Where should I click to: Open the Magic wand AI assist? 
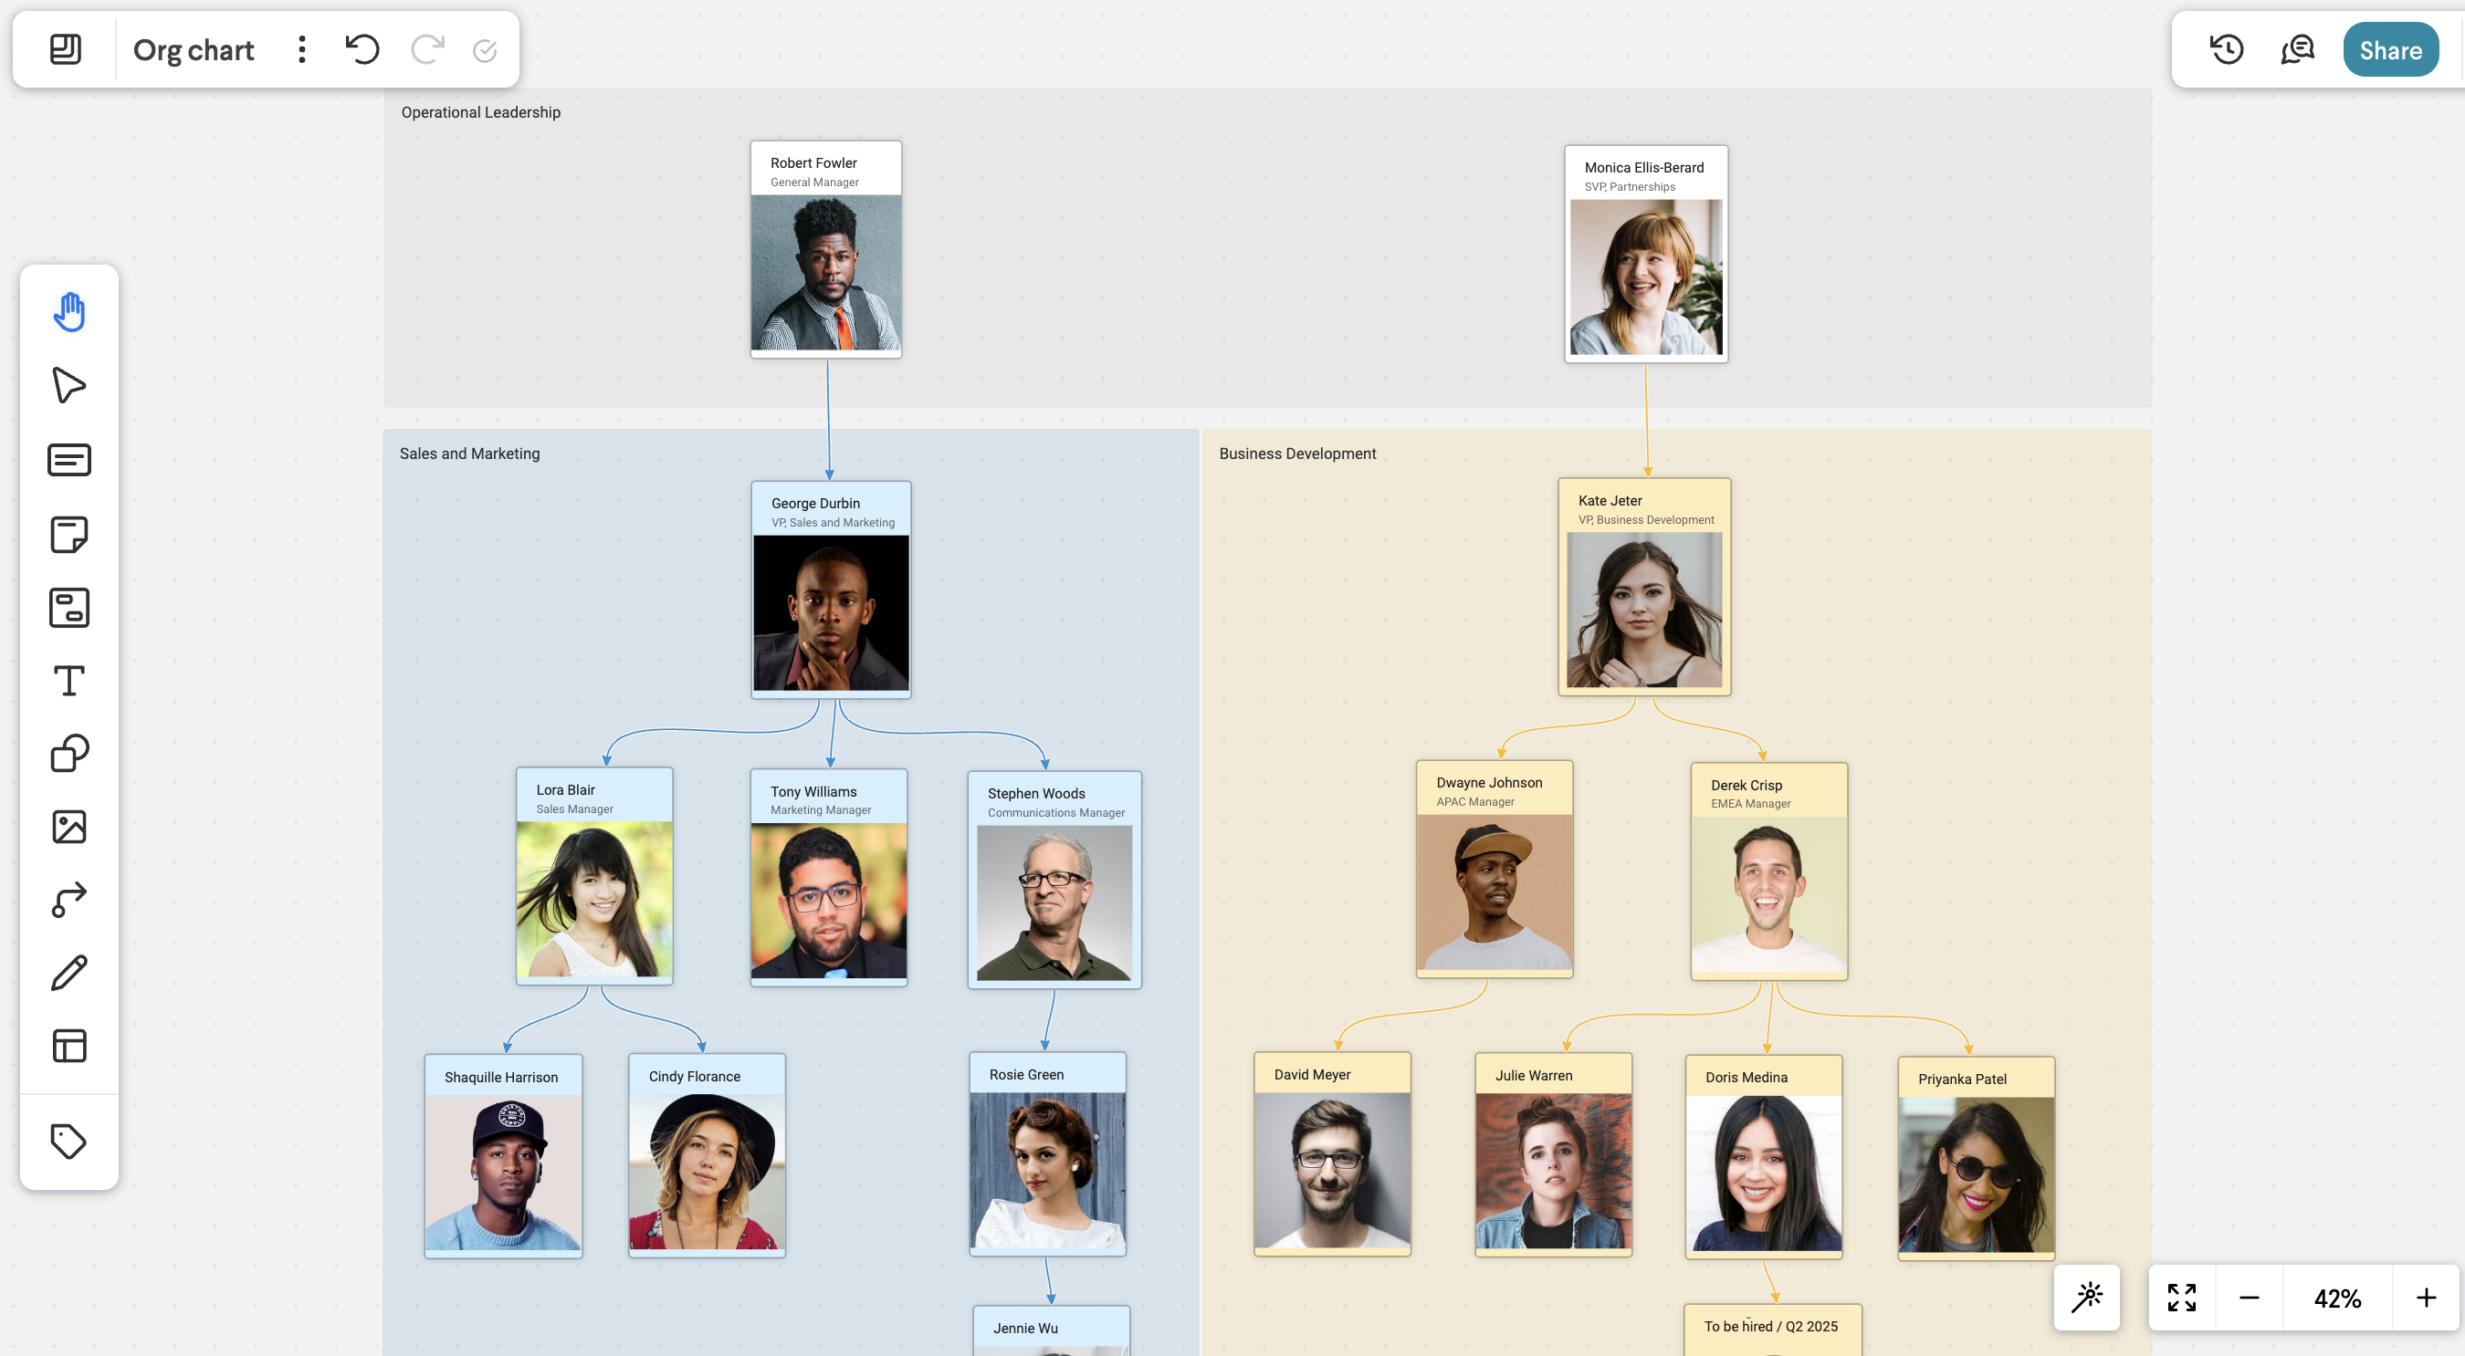[2088, 1298]
